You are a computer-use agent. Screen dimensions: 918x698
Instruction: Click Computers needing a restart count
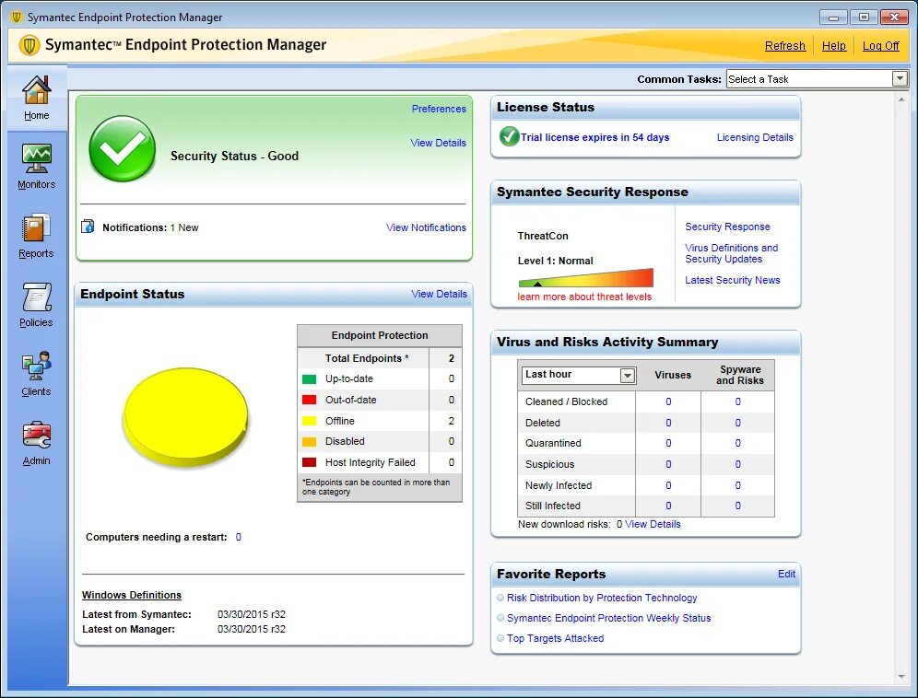click(x=239, y=537)
